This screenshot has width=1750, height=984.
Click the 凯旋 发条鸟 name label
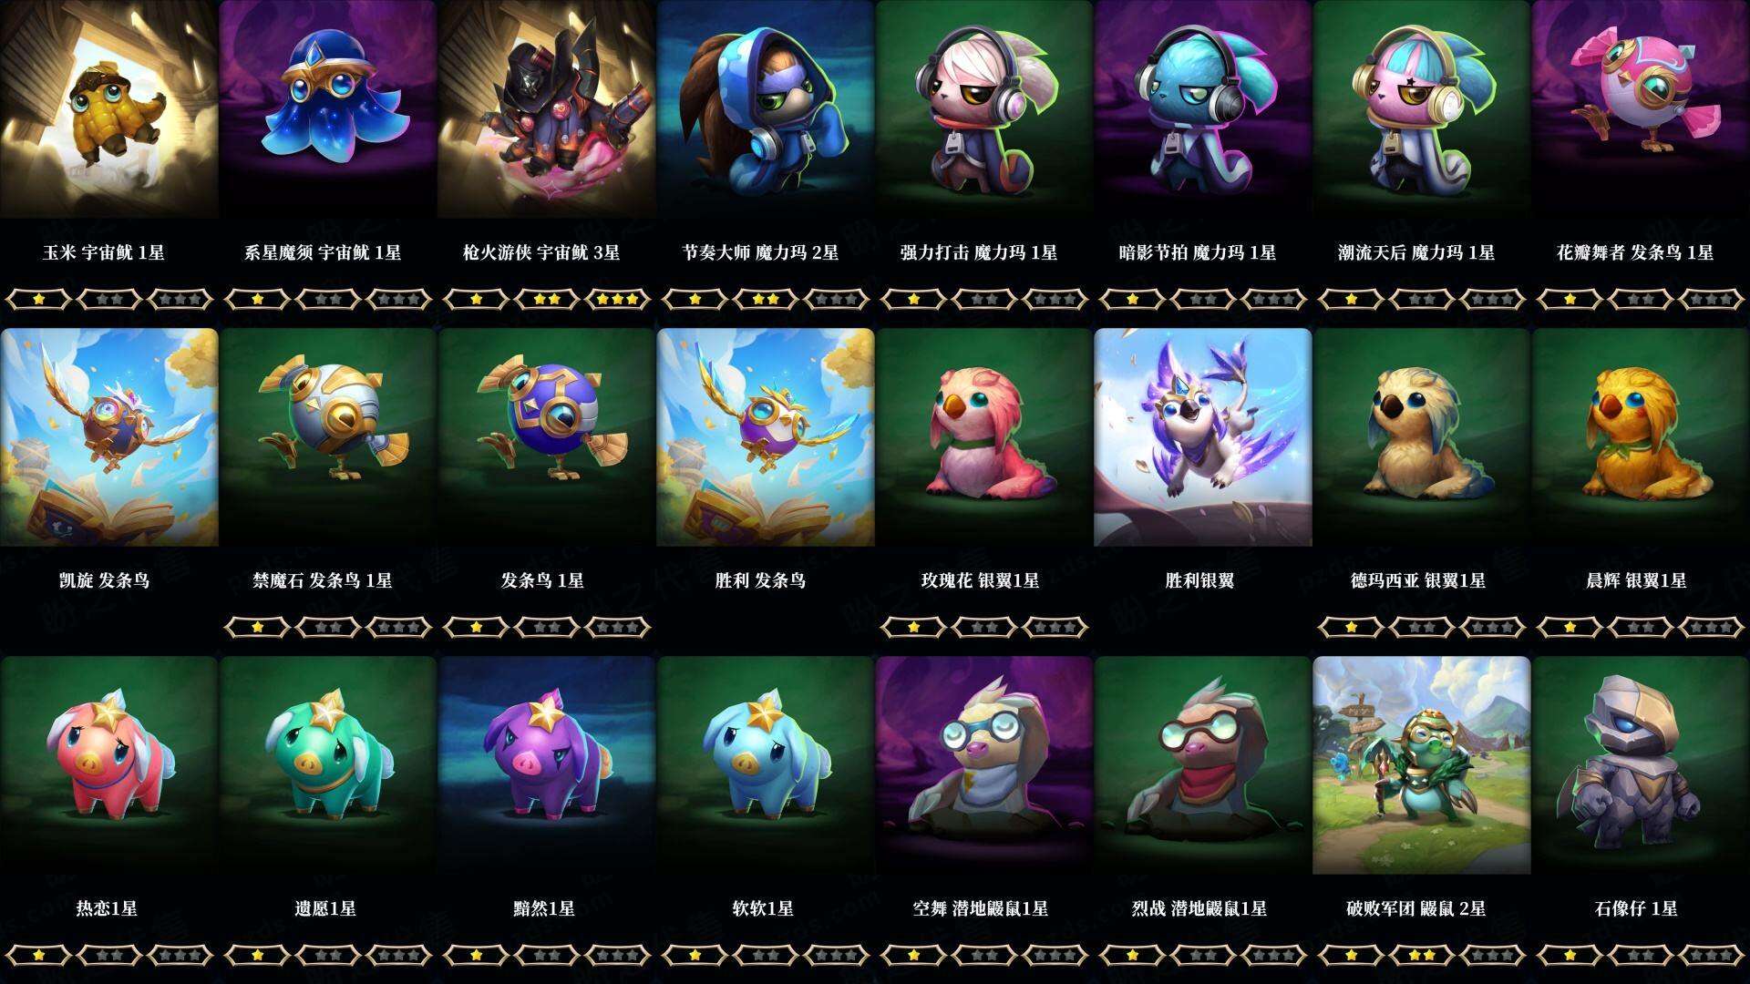[x=105, y=580]
